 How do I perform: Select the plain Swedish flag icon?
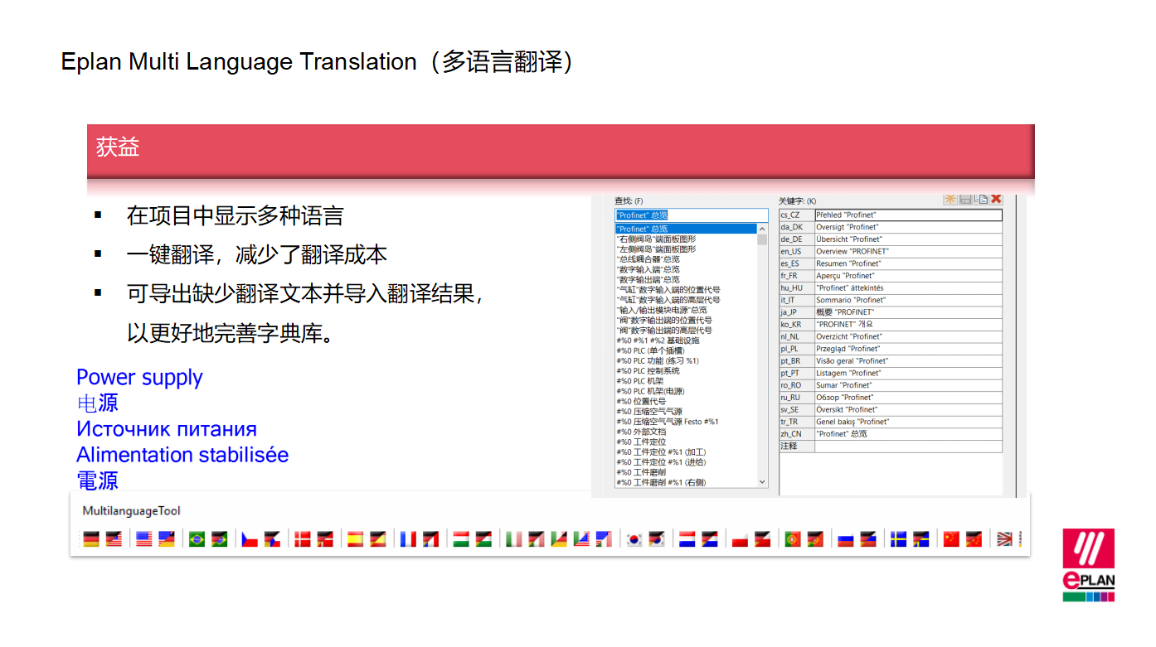click(898, 539)
